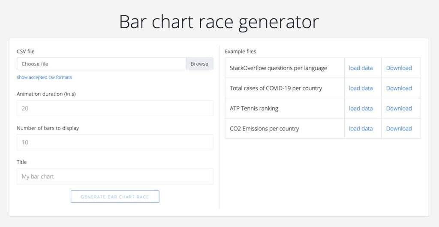Viewport: 439px width, 227px height.
Task: Show accepted csv formats link
Action: click(44, 77)
